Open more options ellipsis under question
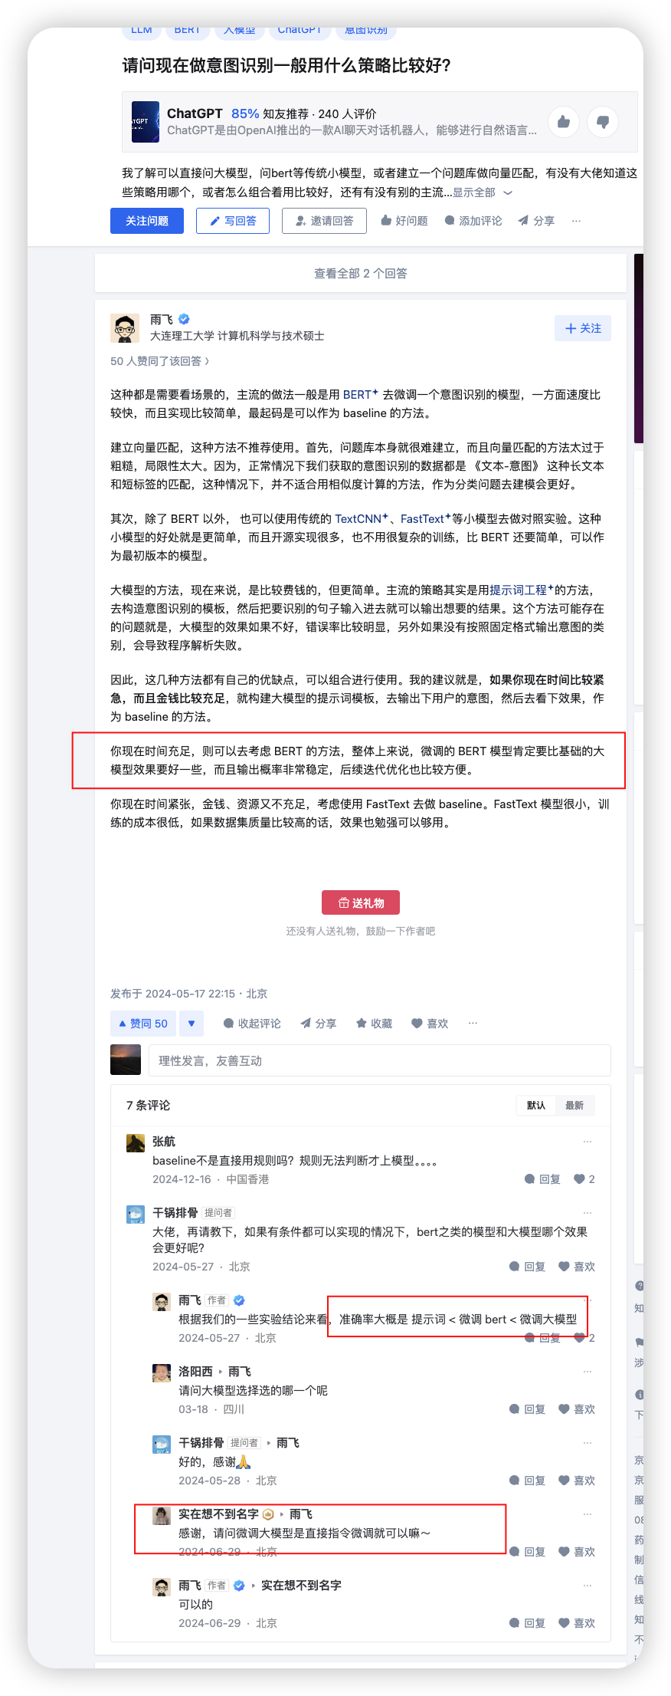 pos(576,221)
